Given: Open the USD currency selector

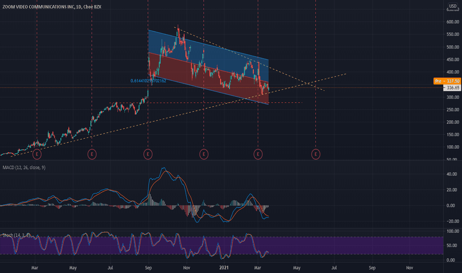Looking at the screenshot, I should [453, 6].
